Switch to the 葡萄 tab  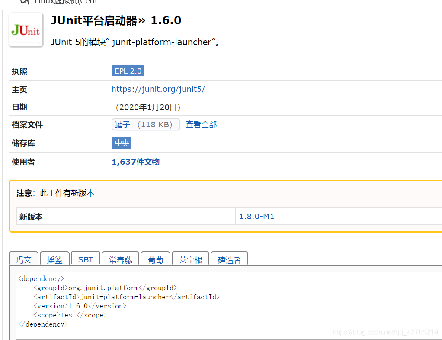tap(156, 259)
